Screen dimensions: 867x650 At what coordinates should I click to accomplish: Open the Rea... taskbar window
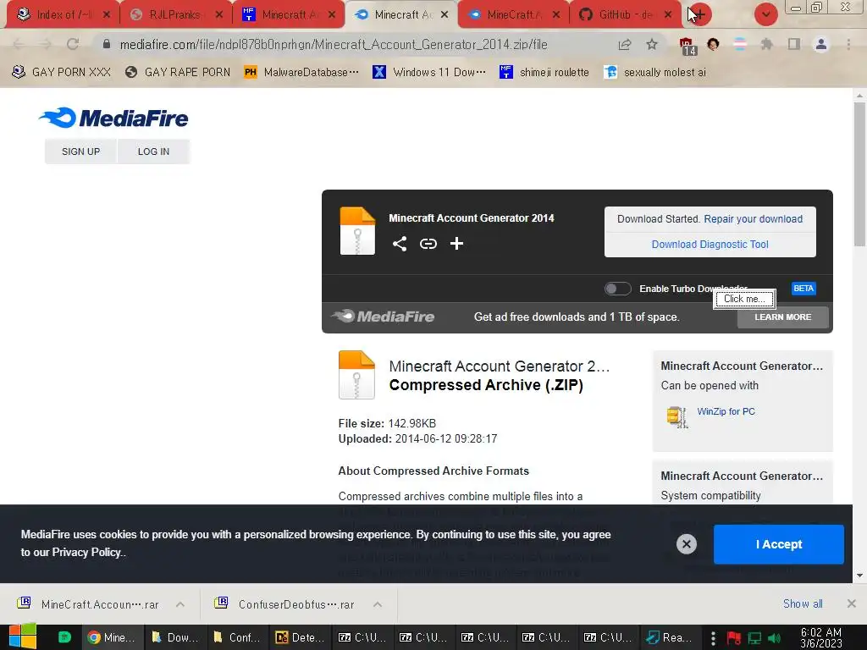[x=671, y=637]
